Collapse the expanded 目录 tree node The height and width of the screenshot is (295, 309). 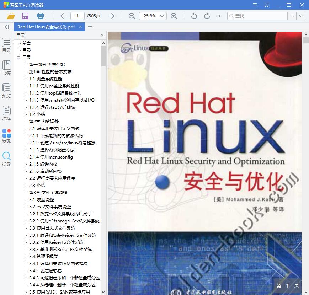pos(18,58)
